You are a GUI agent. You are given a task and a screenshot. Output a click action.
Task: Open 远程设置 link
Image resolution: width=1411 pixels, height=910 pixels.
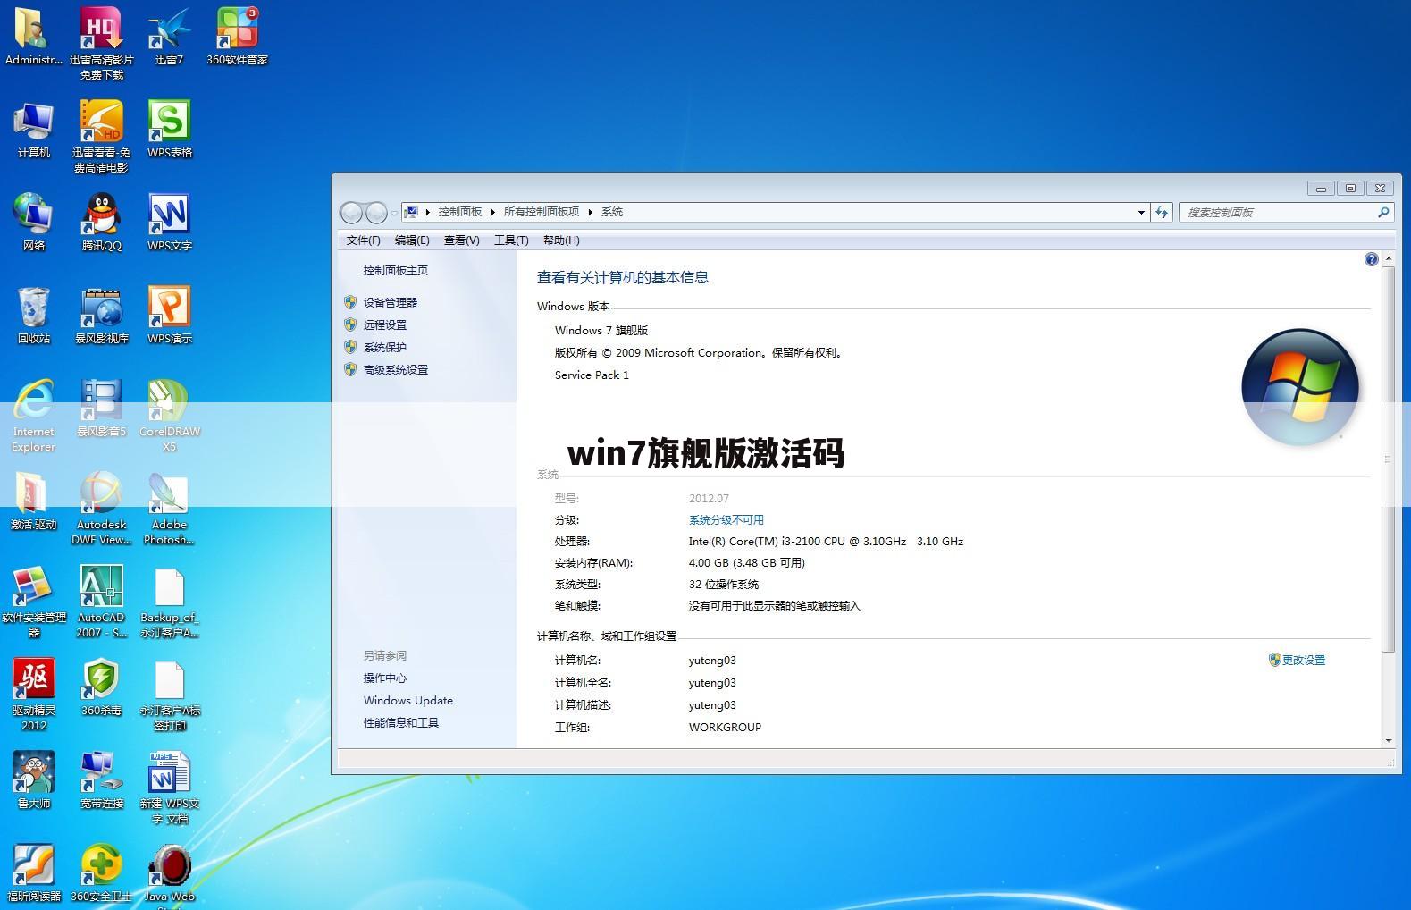tap(384, 324)
